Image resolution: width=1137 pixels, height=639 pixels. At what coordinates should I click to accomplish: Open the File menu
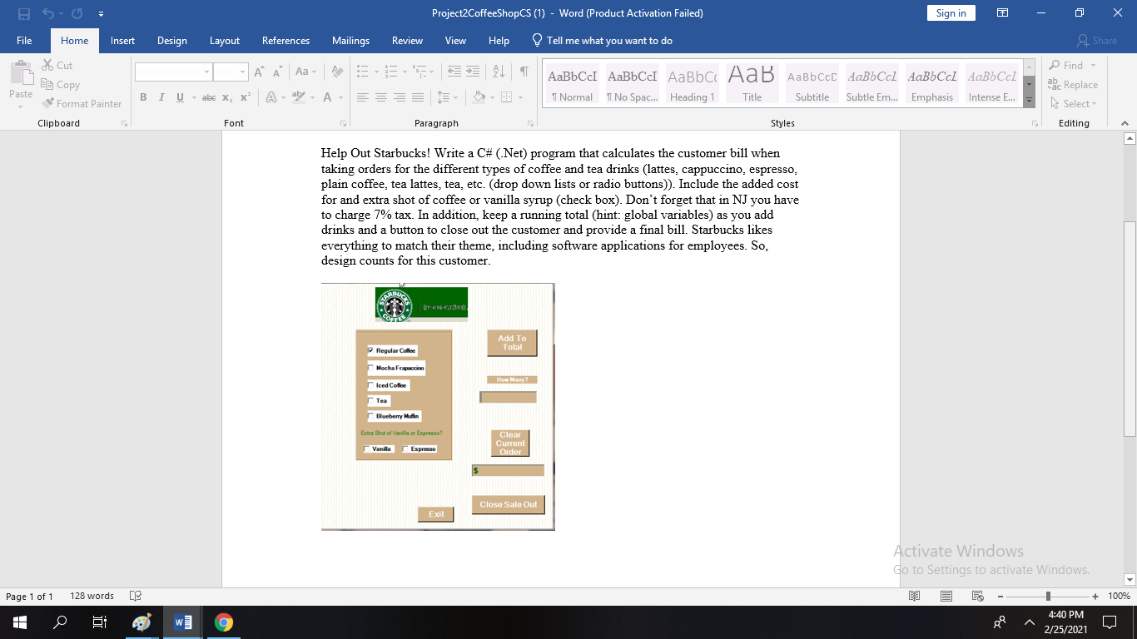pyautogui.click(x=24, y=40)
